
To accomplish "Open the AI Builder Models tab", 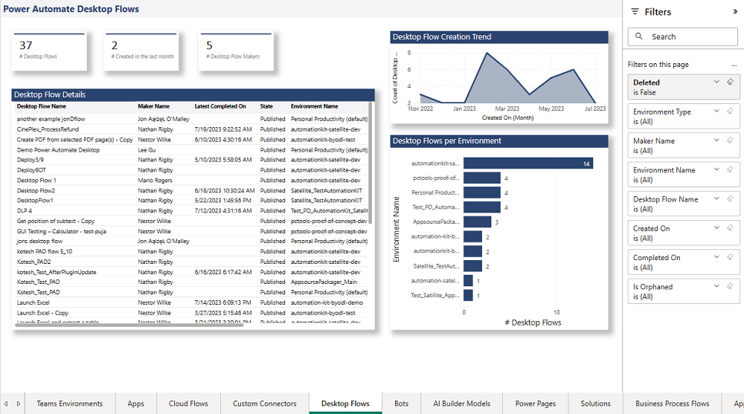I will [462, 404].
